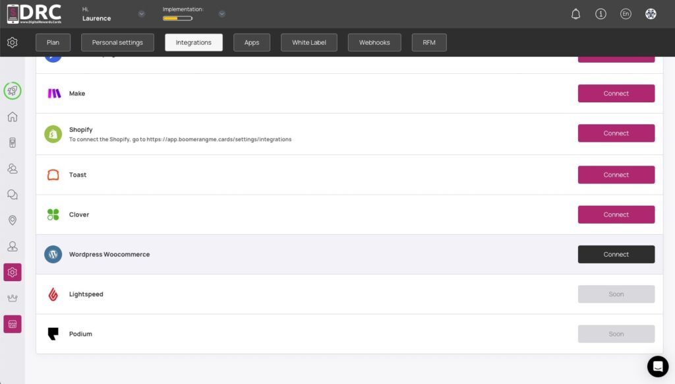This screenshot has height=384, width=675.
Task: Click the settings gear beside Plan tab
Action: coord(13,42)
